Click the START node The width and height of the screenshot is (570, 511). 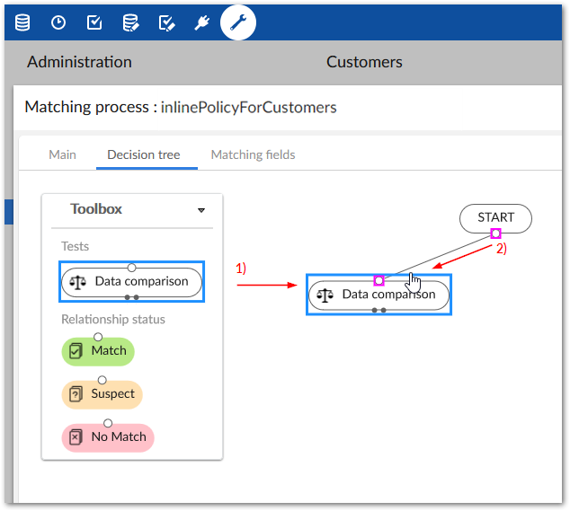[495, 217]
